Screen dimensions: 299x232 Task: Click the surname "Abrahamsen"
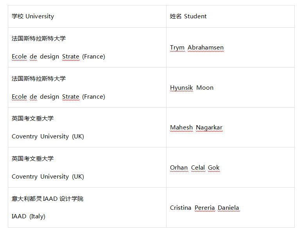206,48
